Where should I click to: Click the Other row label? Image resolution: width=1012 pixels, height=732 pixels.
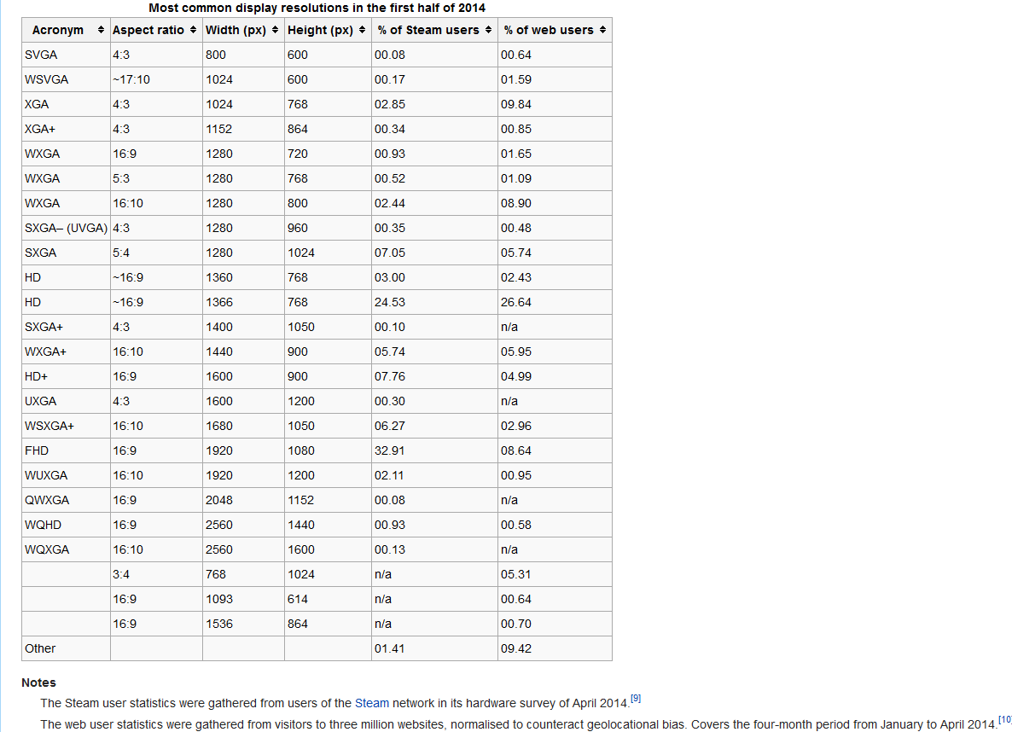(x=66, y=648)
